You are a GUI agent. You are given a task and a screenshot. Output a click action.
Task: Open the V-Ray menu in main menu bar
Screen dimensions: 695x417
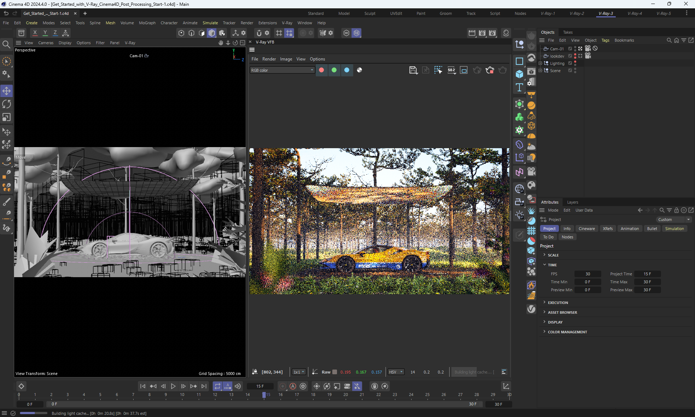tap(287, 23)
